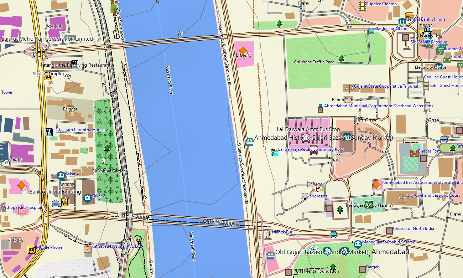Click the Childrens Traffic Park tree icon
This screenshot has height=278, width=463.
[341, 59]
